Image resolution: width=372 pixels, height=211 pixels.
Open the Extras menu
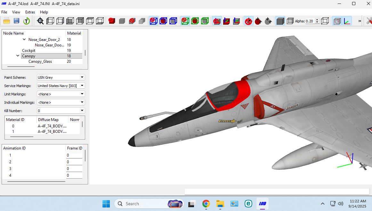pyautogui.click(x=30, y=12)
